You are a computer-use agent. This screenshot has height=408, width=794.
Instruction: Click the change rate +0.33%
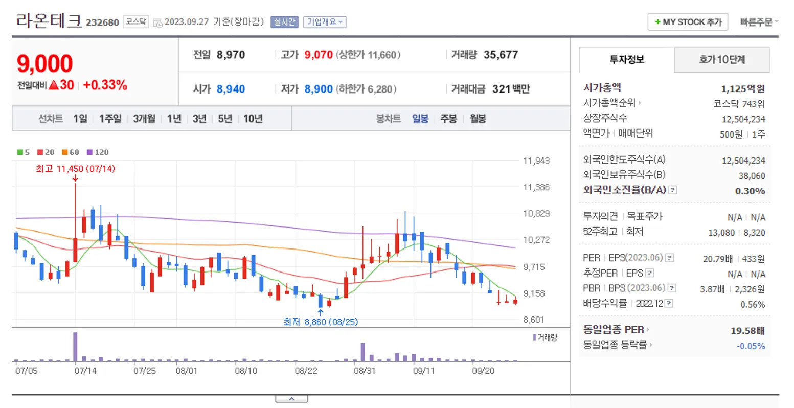pyautogui.click(x=105, y=85)
